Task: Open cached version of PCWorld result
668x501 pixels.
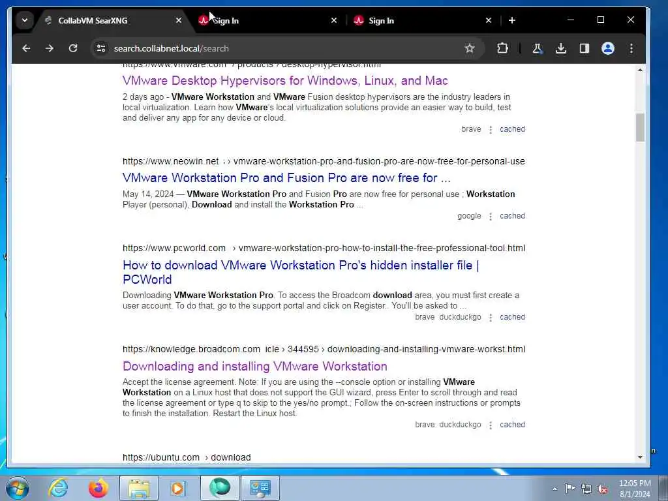Action: [512, 317]
